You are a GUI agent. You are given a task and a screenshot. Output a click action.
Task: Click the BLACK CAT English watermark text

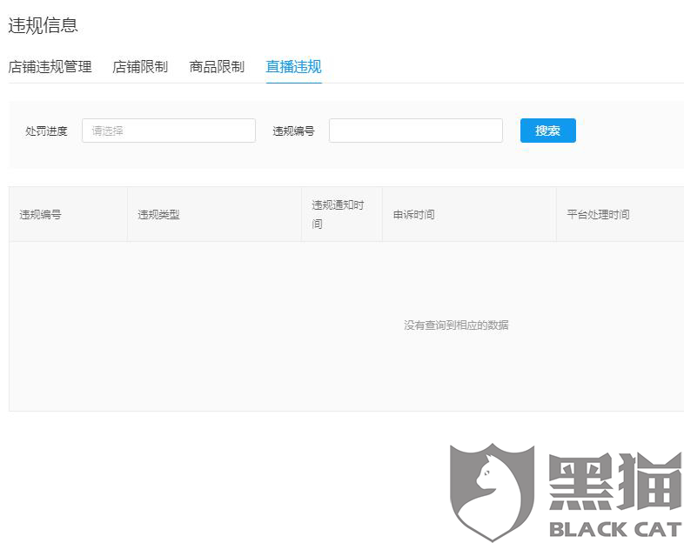615,529
